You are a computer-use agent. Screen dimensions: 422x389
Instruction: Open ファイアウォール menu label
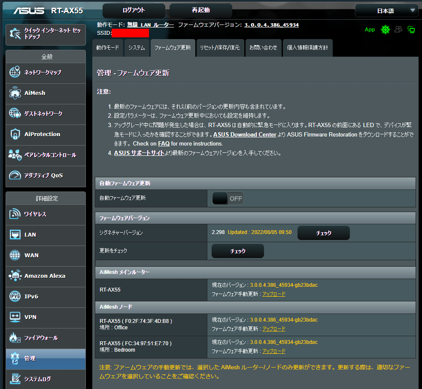click(x=41, y=338)
